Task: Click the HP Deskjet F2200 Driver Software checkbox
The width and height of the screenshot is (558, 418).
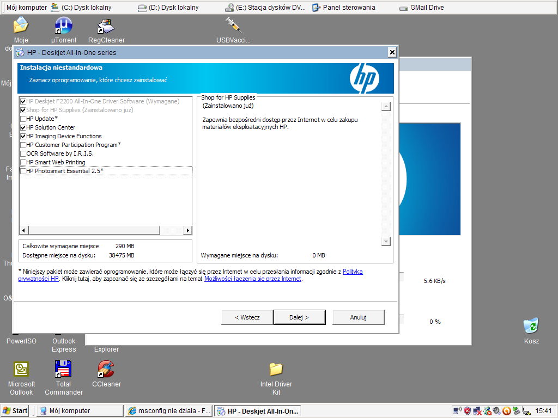Action: 23,101
